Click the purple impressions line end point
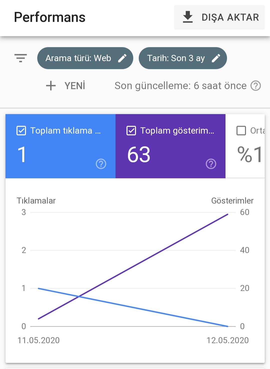Viewport: 270px width, 369px height. pos(228,214)
